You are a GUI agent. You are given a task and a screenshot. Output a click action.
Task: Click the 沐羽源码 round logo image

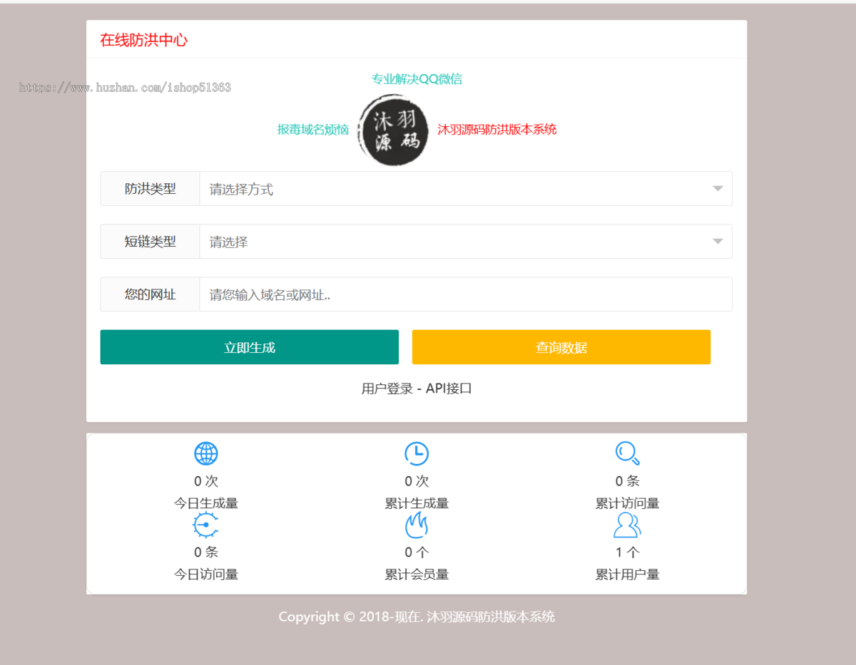coord(394,129)
